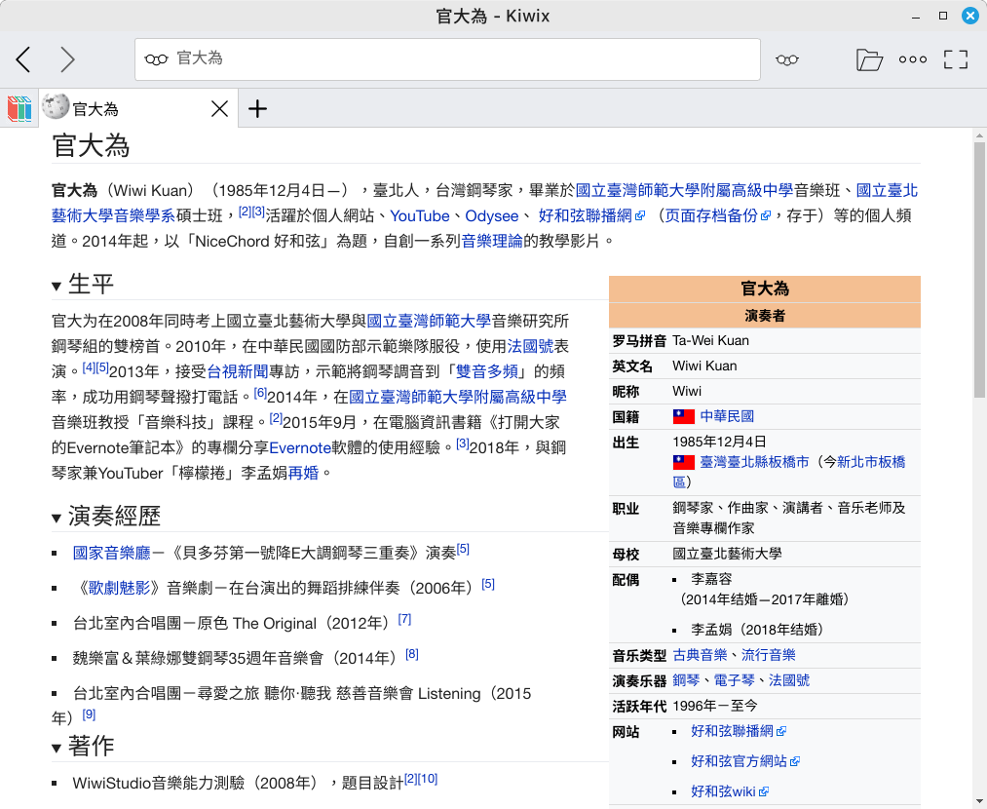This screenshot has width=987, height=809.
Task: Click the spouse entry 李嘉容
Action: [711, 579]
